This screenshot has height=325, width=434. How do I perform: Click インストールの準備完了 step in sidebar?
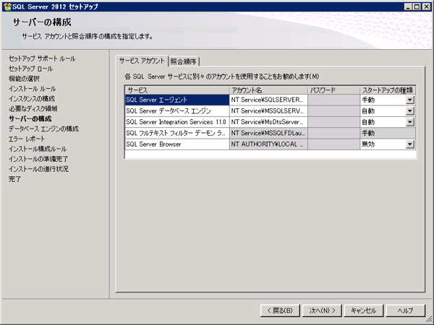(x=38, y=159)
